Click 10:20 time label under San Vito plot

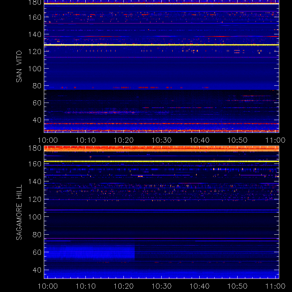point(124,140)
